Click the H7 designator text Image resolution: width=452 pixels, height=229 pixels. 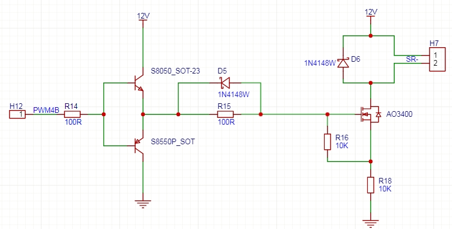(434, 43)
